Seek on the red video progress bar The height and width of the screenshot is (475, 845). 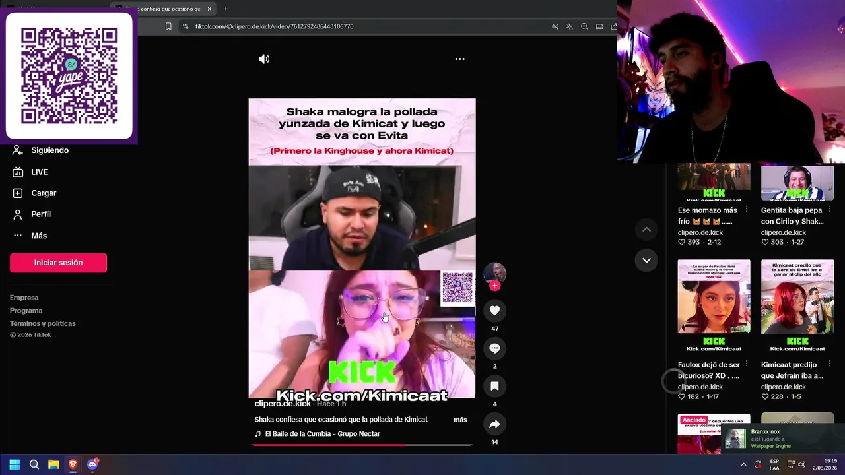(362, 445)
